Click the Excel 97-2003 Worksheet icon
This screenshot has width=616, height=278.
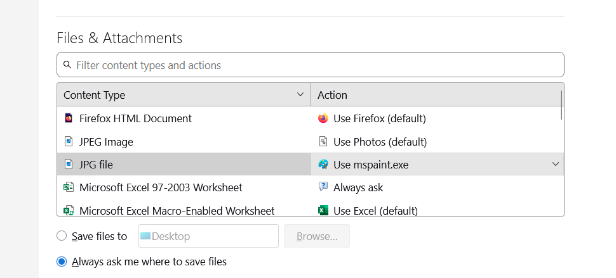coord(69,187)
